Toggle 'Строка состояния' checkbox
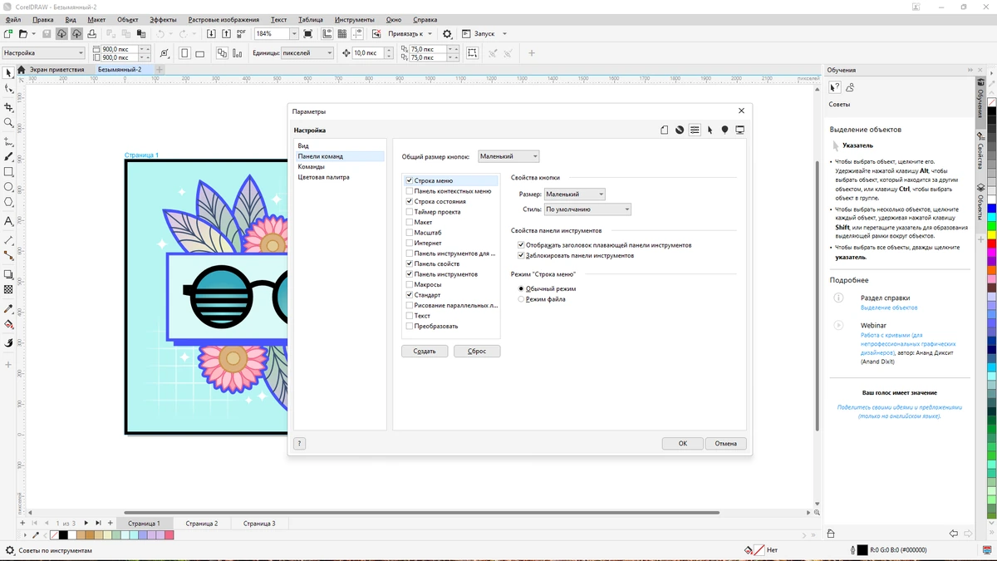 (x=409, y=201)
